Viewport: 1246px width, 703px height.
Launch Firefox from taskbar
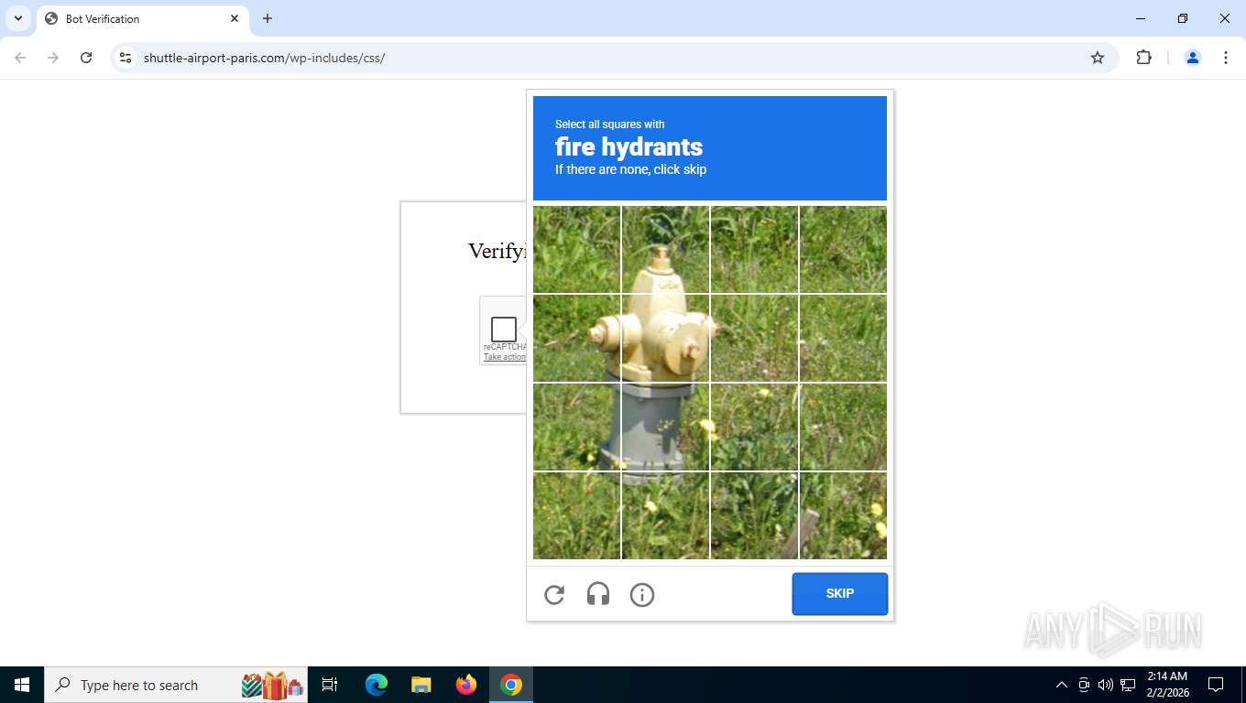466,685
